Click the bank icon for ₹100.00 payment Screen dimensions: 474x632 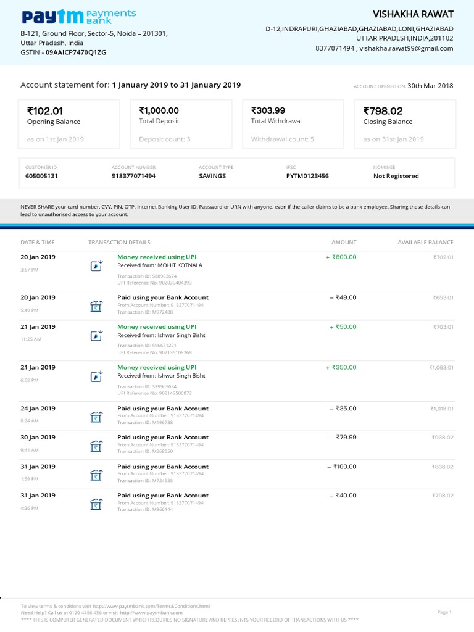tap(96, 475)
